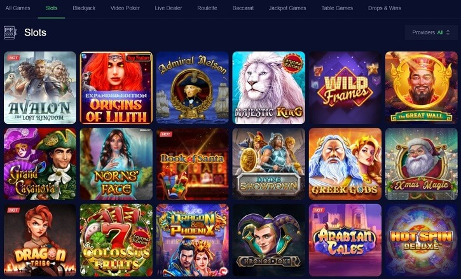461x279 pixels.
Task: Select the All Games tab
Action: point(18,8)
